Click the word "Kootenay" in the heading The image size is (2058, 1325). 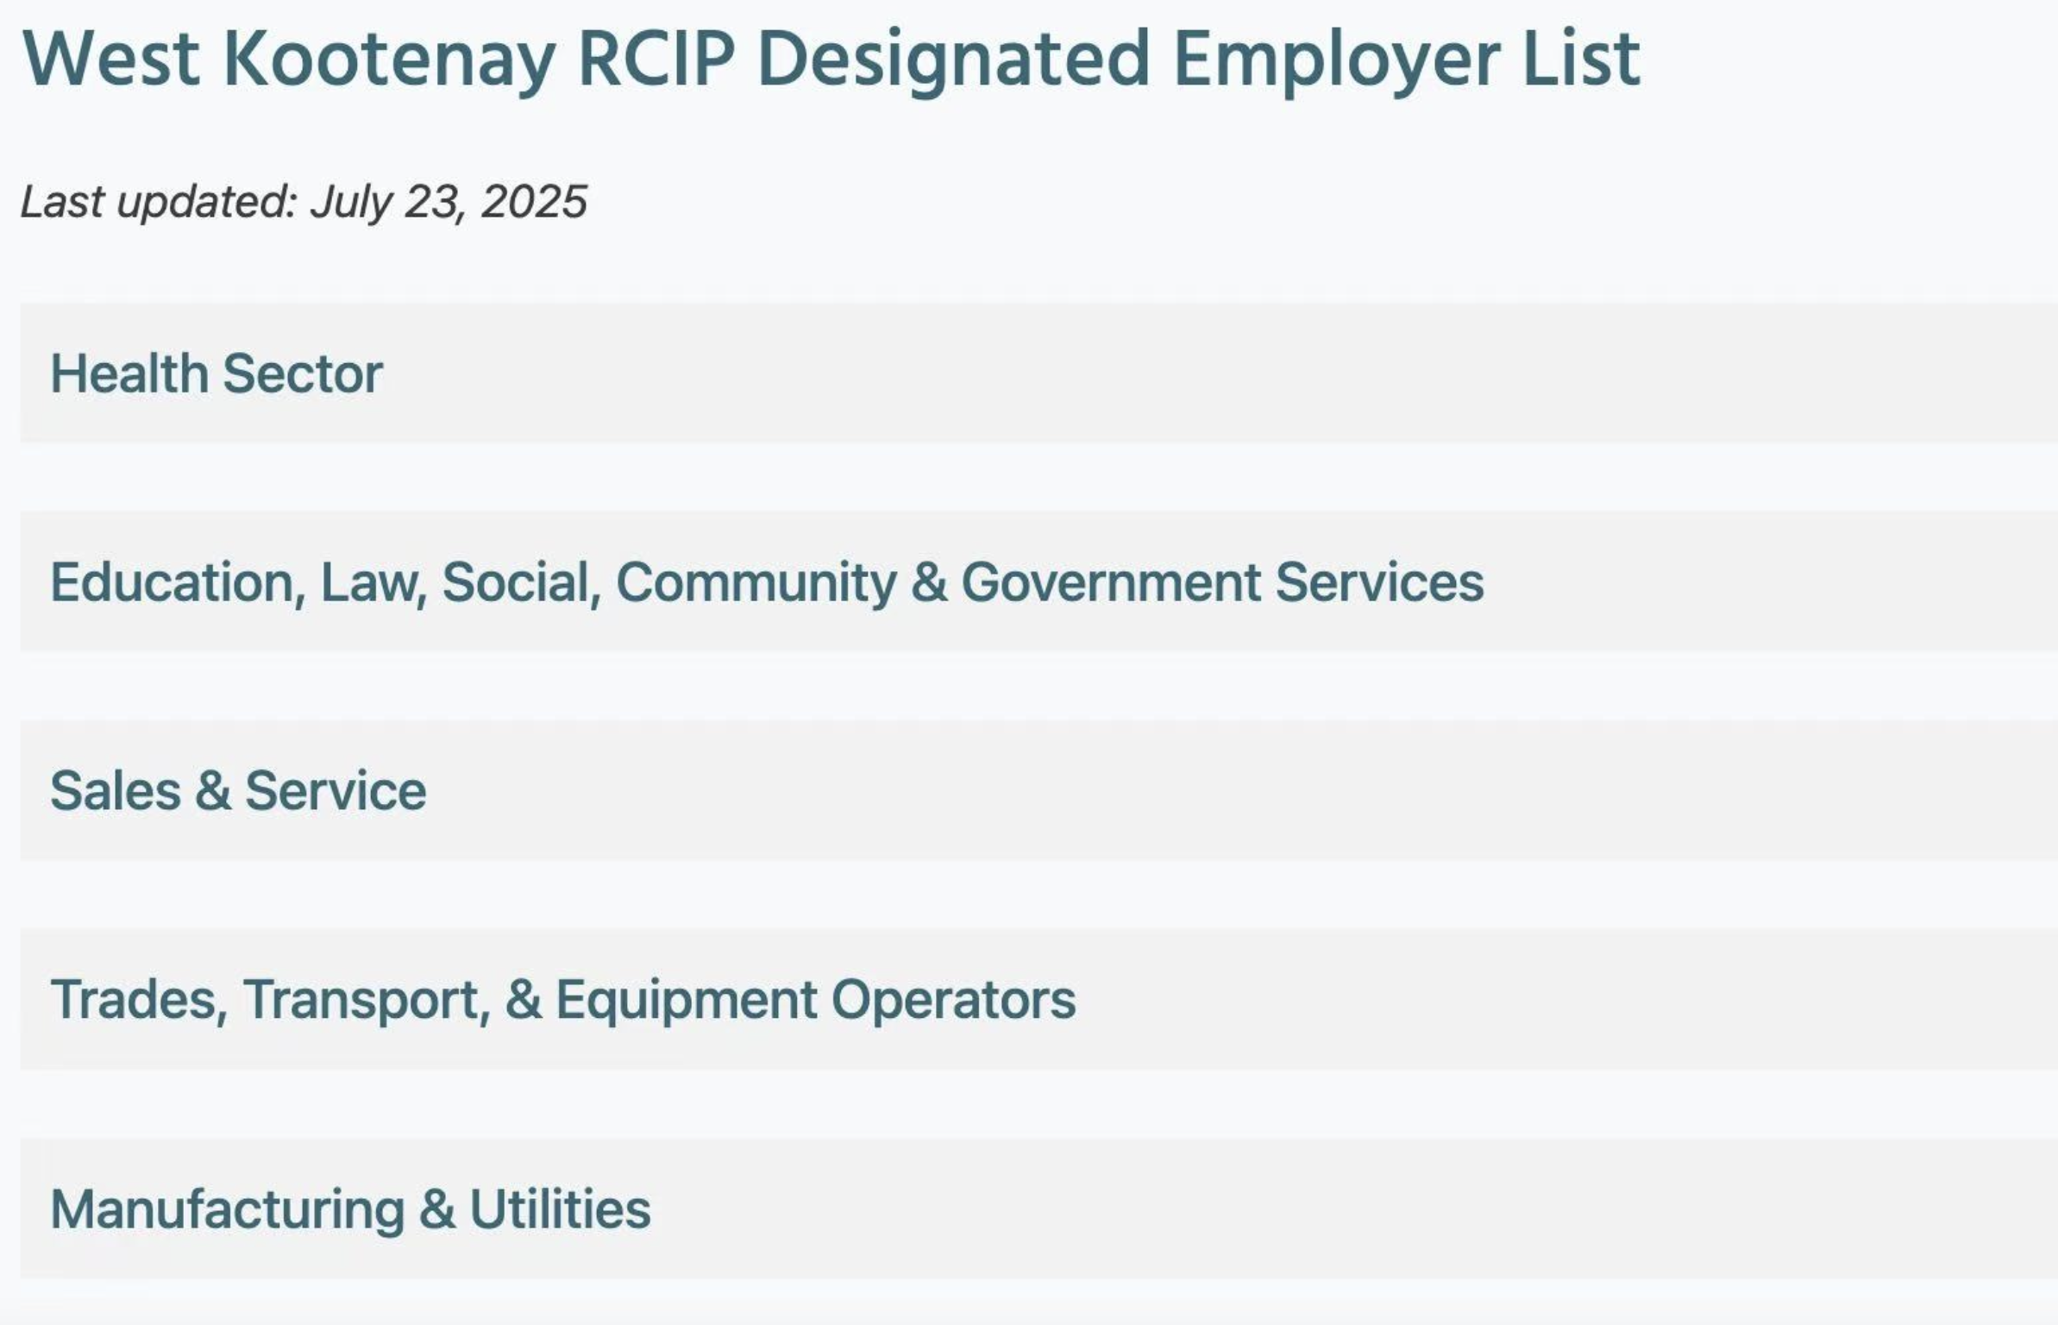389,60
